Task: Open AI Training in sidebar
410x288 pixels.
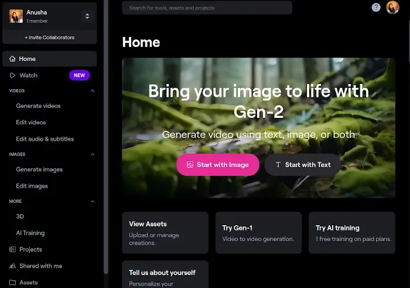Action: 30,233
